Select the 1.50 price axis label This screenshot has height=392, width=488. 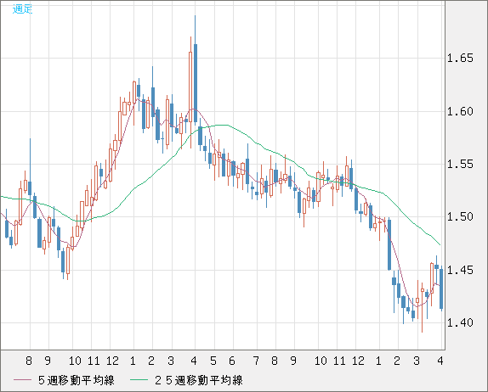pyautogui.click(x=460, y=217)
